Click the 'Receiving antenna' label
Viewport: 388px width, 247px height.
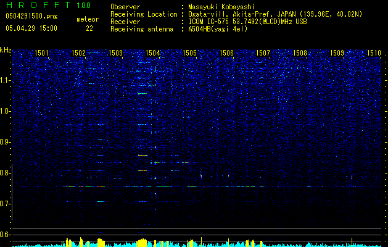[142, 29]
